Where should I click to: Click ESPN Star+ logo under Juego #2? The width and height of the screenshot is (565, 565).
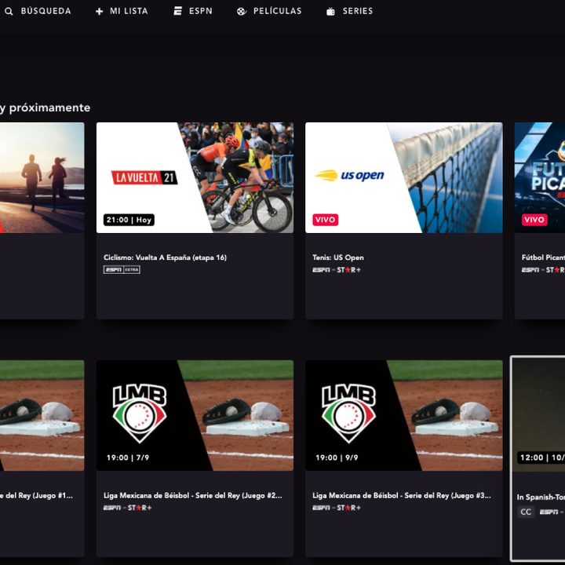(128, 508)
